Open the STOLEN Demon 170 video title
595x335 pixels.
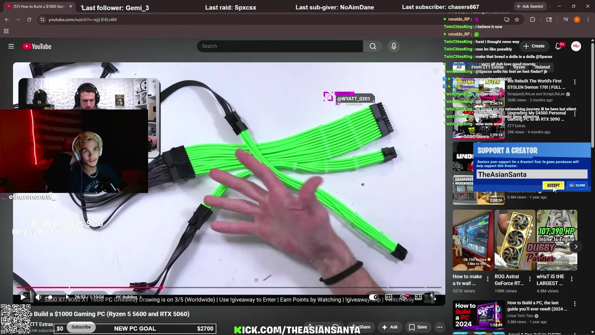point(536,84)
